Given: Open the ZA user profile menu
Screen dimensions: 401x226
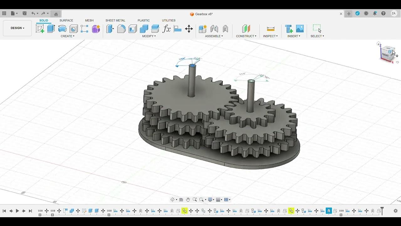Looking at the screenshot, I should tap(393, 13).
